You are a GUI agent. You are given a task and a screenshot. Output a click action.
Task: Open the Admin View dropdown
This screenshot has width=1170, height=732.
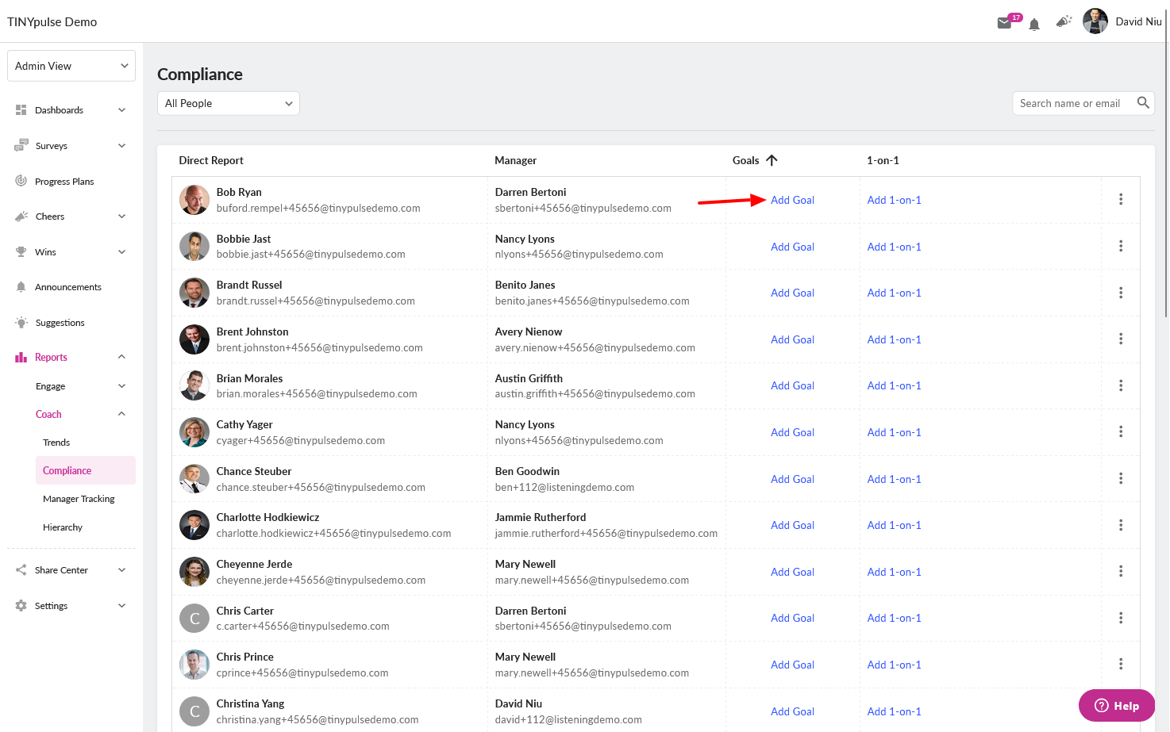71,66
